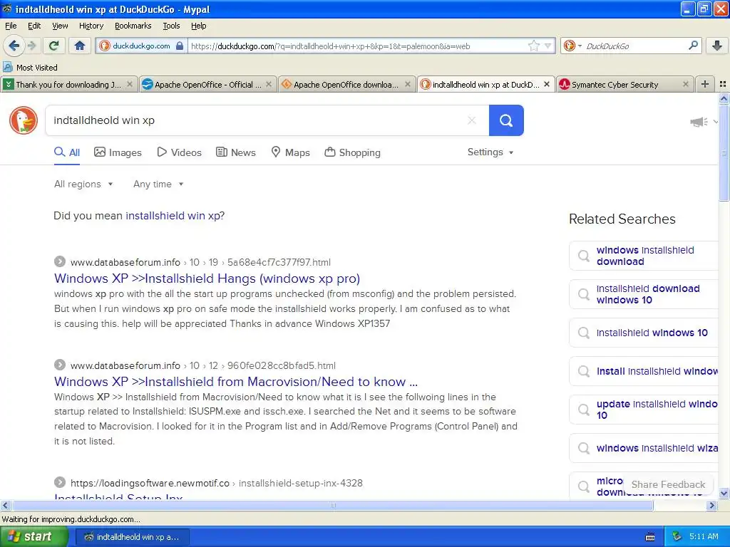This screenshot has width=730, height=547.
Task: Open the Downloads arrow button
Action: [717, 46]
